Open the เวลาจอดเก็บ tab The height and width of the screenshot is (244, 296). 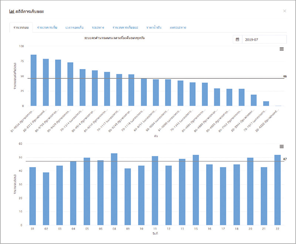tap(74, 28)
